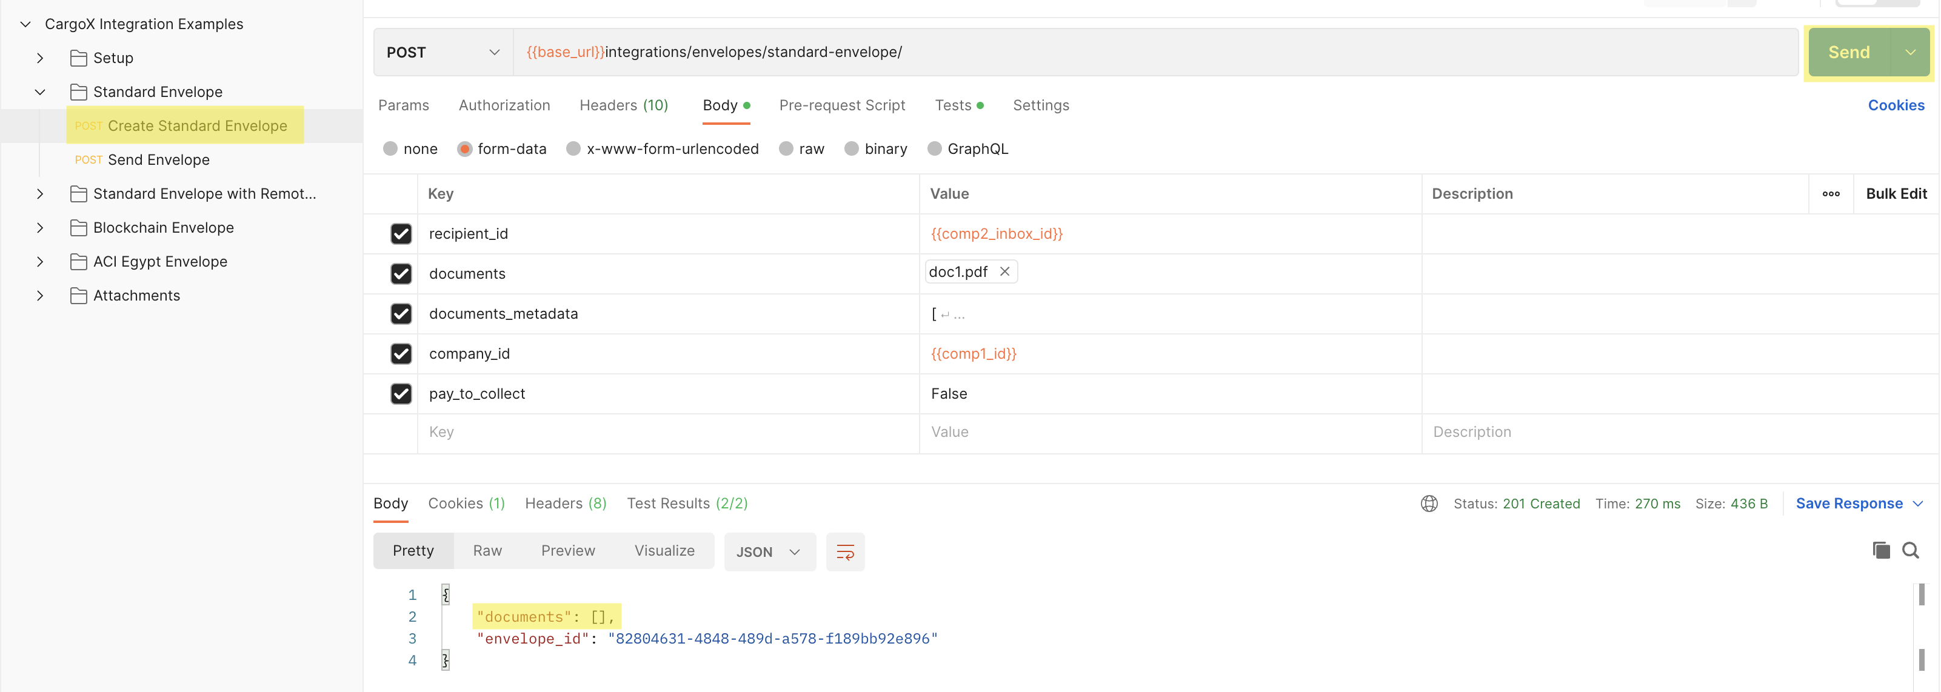The image size is (1941, 692).
Task: Expand the Setup folder chevron
Action: [x=40, y=58]
